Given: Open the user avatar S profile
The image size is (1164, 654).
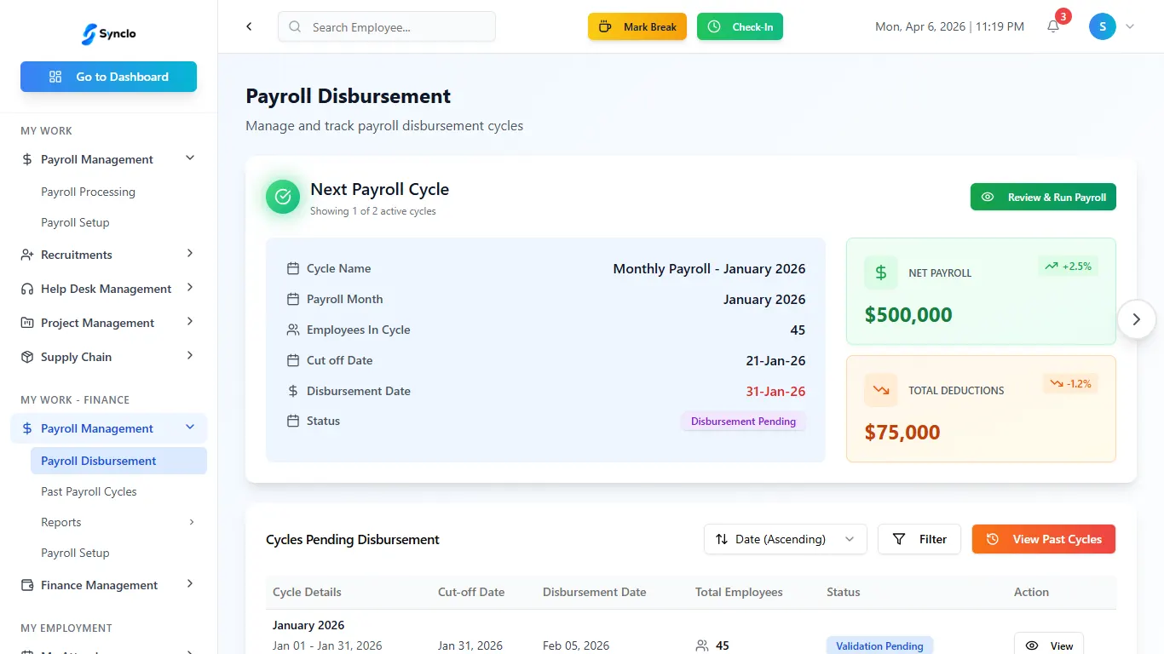Looking at the screenshot, I should tap(1102, 26).
